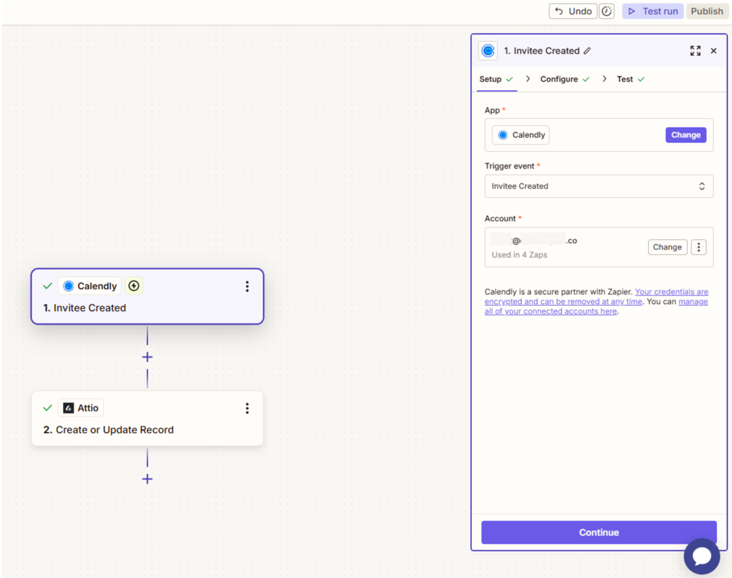The width and height of the screenshot is (732, 578).
Task: Switch to the Configure tab
Action: (559, 79)
